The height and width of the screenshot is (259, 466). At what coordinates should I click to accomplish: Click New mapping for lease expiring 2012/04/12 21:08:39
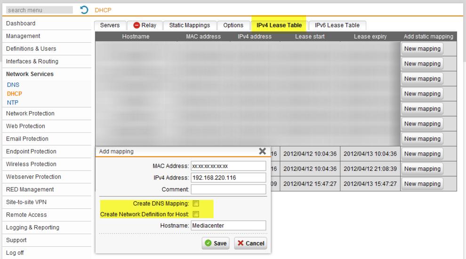[422, 169]
